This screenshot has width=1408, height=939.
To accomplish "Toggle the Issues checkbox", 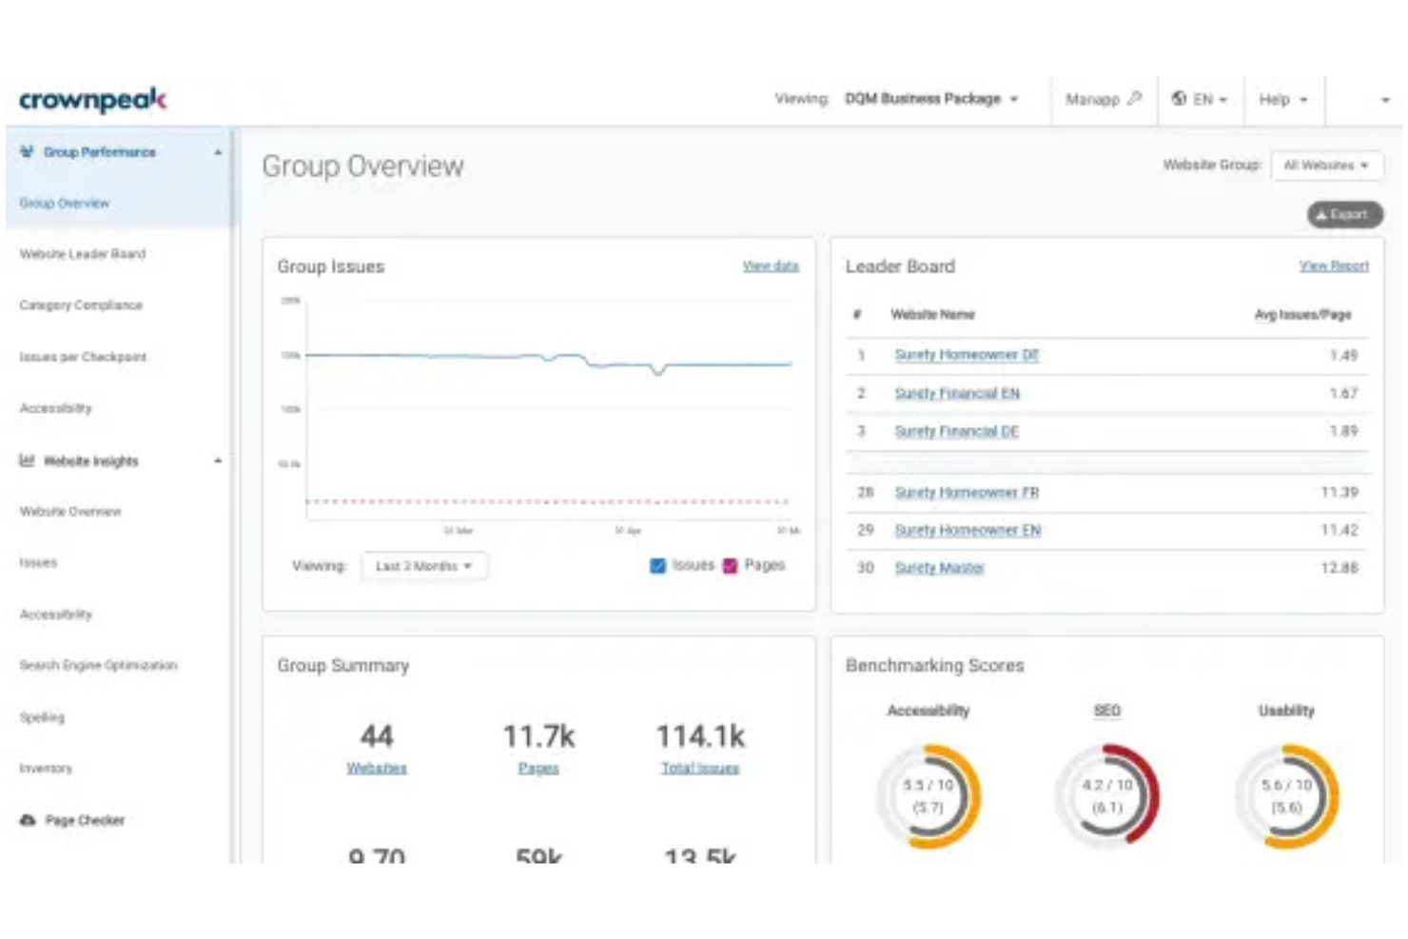I will click(657, 565).
